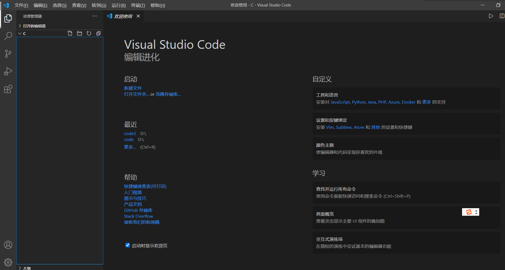Screen dimensions: 505x270
Task: Click the Azure tools link
Action: tap(394, 102)
